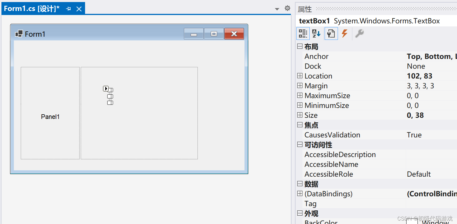Close the Form1.cs designer tab
Viewport: 457px width, 224px height.
[79, 9]
